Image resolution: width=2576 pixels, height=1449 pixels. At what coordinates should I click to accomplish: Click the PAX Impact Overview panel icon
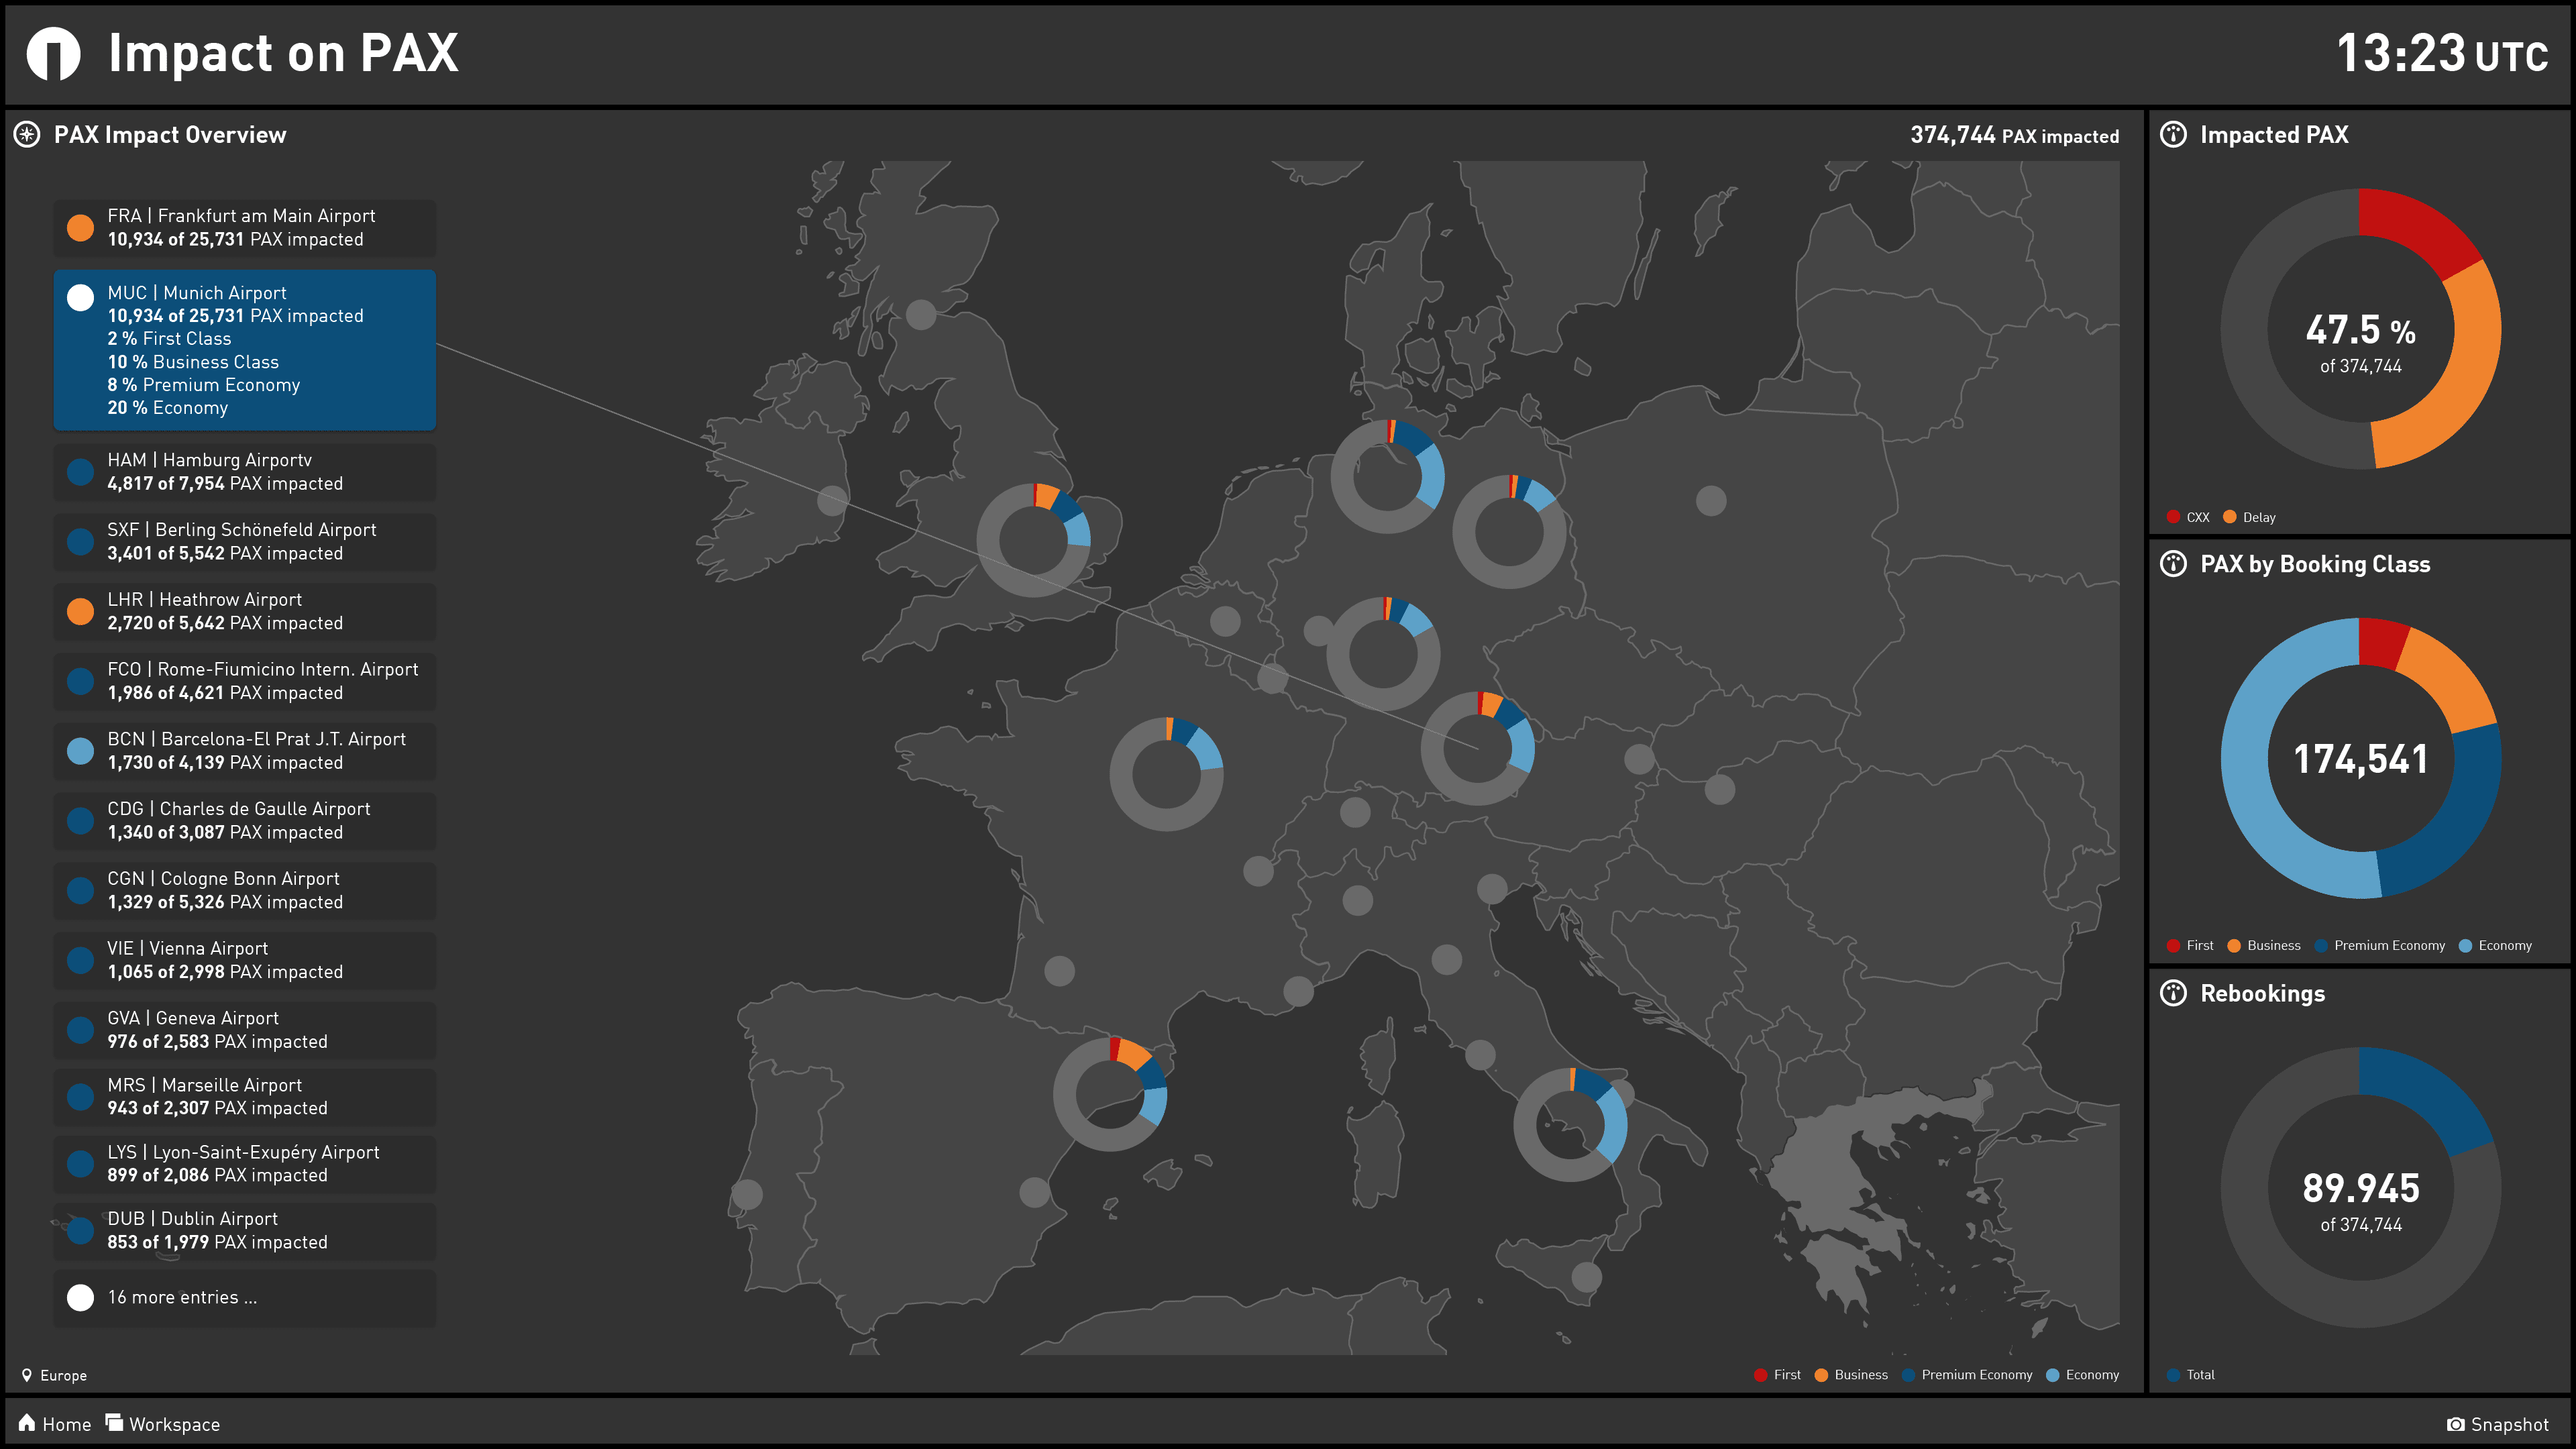(27, 134)
